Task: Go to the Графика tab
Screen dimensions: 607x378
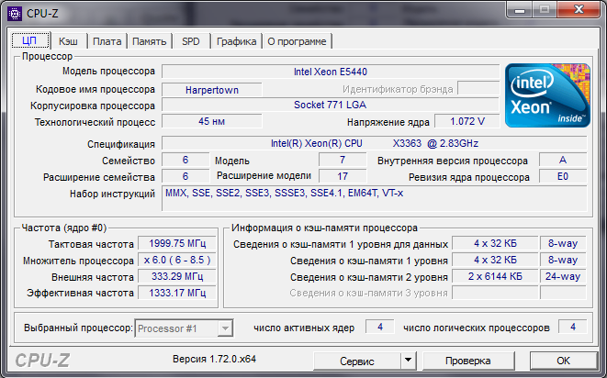Action: pyautogui.click(x=236, y=41)
